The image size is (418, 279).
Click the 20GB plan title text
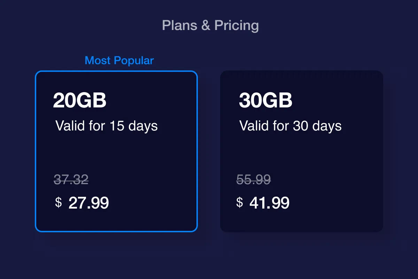80,101
